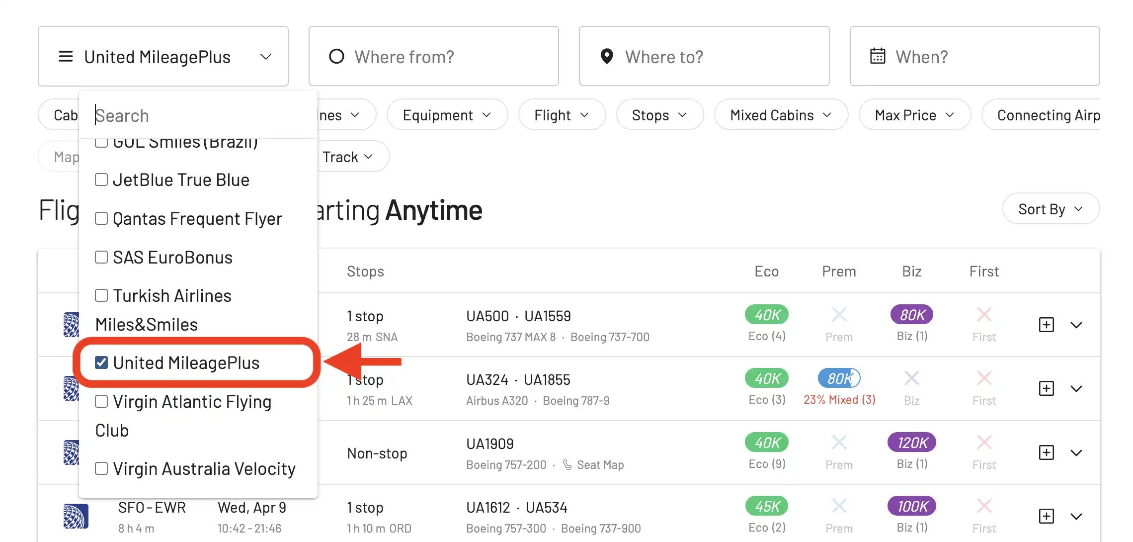Screen dimensions: 1133x542
Task: Click the Eco column header
Action: (x=767, y=271)
